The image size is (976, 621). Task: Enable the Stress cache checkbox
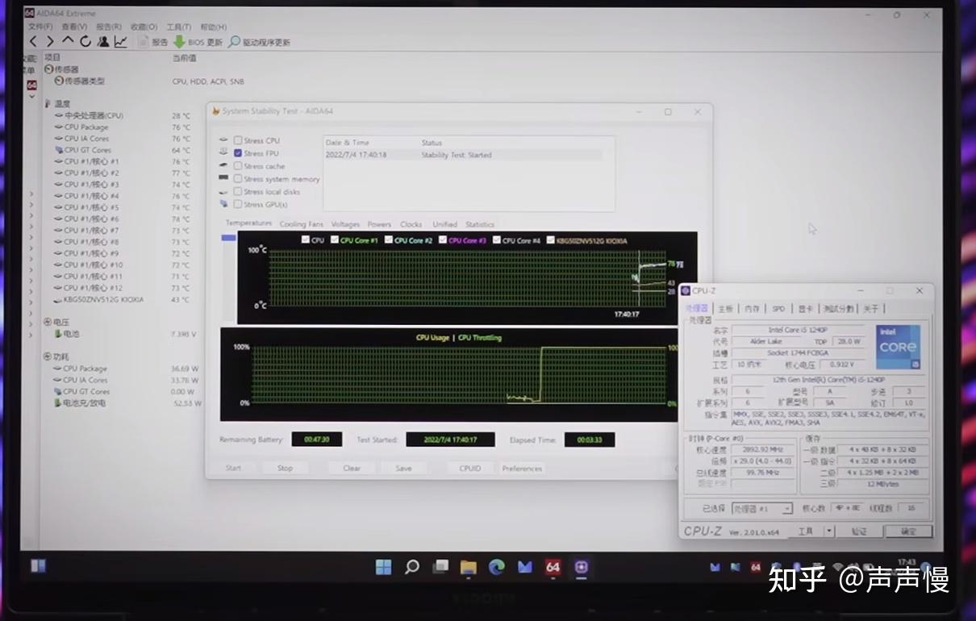[x=238, y=166]
